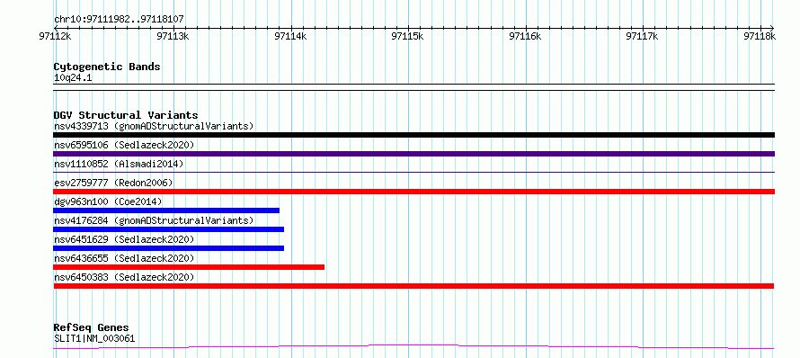
Task: Select the red esv2759777 variant bar
Action: click(413, 192)
